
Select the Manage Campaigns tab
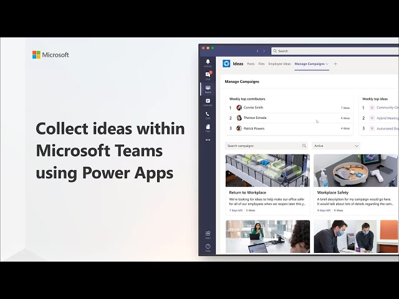tap(309, 64)
